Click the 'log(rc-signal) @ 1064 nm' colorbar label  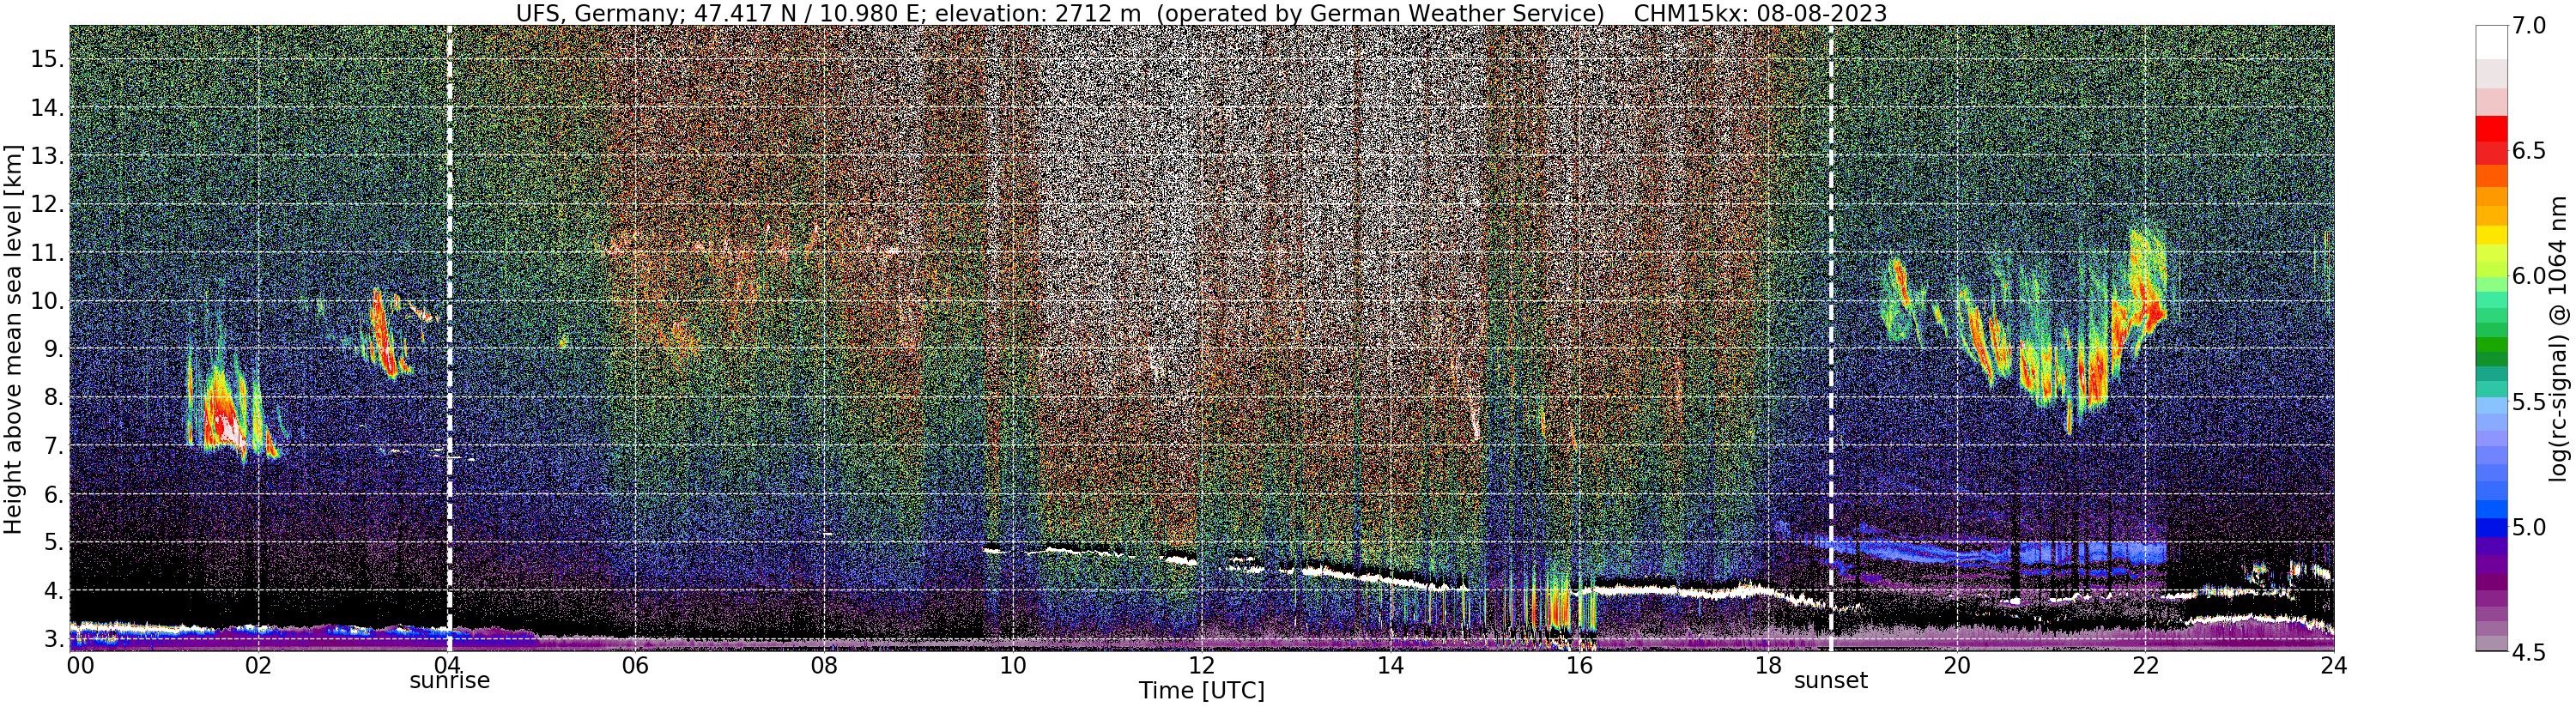[x=2560, y=339]
